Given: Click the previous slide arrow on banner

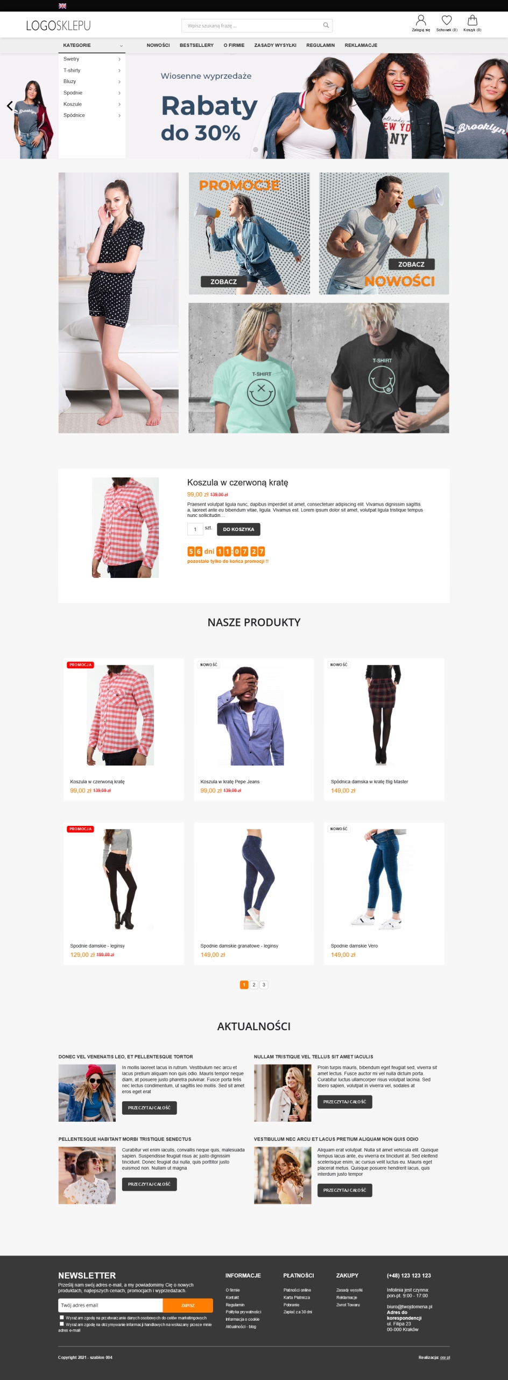Looking at the screenshot, I should [10, 106].
